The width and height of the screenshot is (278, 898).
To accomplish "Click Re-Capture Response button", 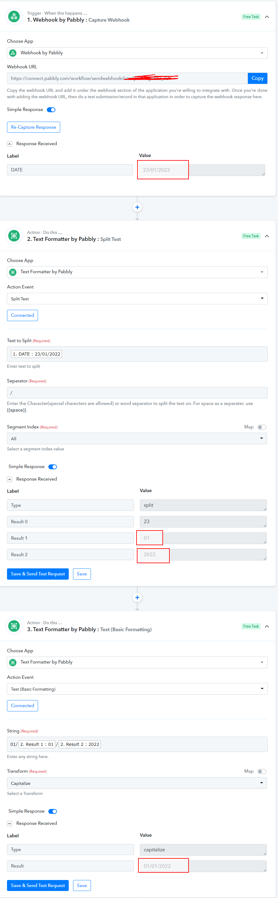I will (x=33, y=127).
